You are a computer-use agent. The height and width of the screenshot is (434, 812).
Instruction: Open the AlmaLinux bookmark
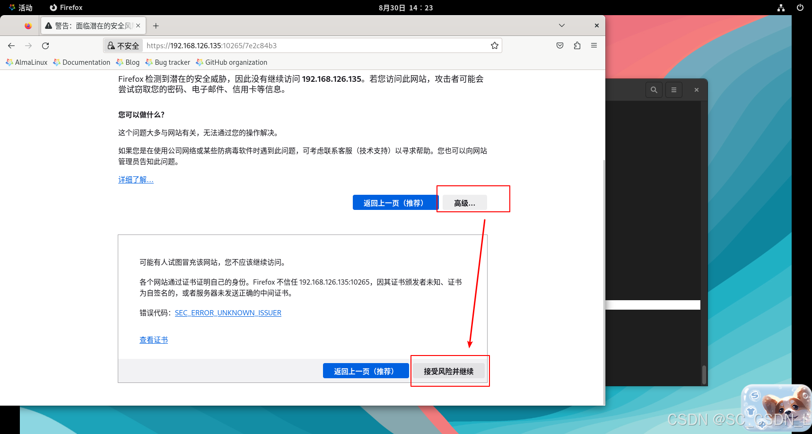[x=26, y=62]
